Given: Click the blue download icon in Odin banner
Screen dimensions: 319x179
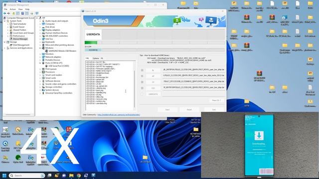Looking at the screenshot, I should (211, 20).
